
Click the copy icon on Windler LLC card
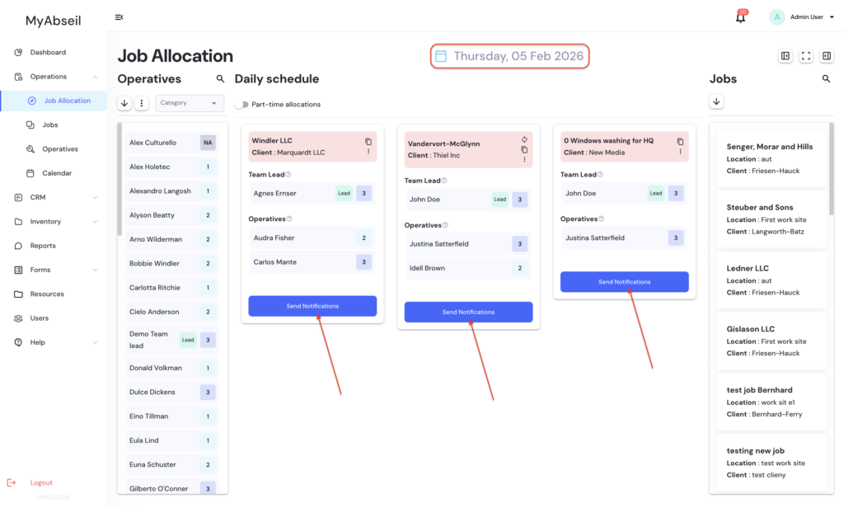coord(368,142)
